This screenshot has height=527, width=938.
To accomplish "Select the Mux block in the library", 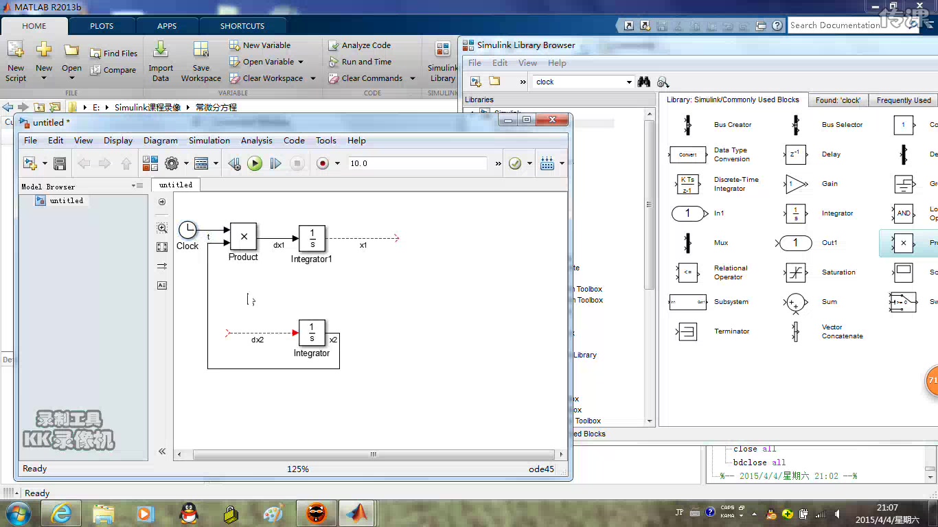I will coord(687,243).
